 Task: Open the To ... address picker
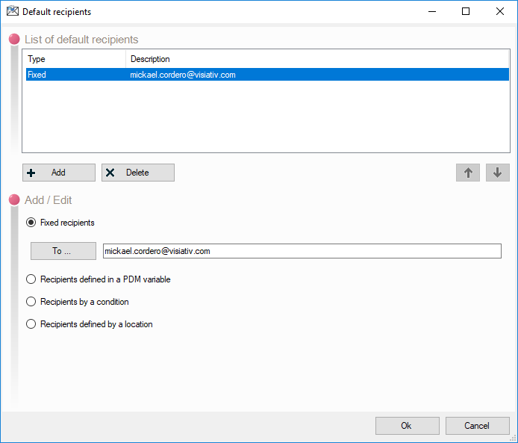click(x=63, y=251)
